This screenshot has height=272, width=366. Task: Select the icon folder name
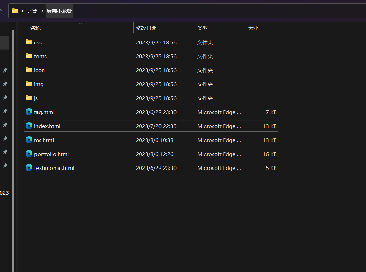tap(39, 70)
